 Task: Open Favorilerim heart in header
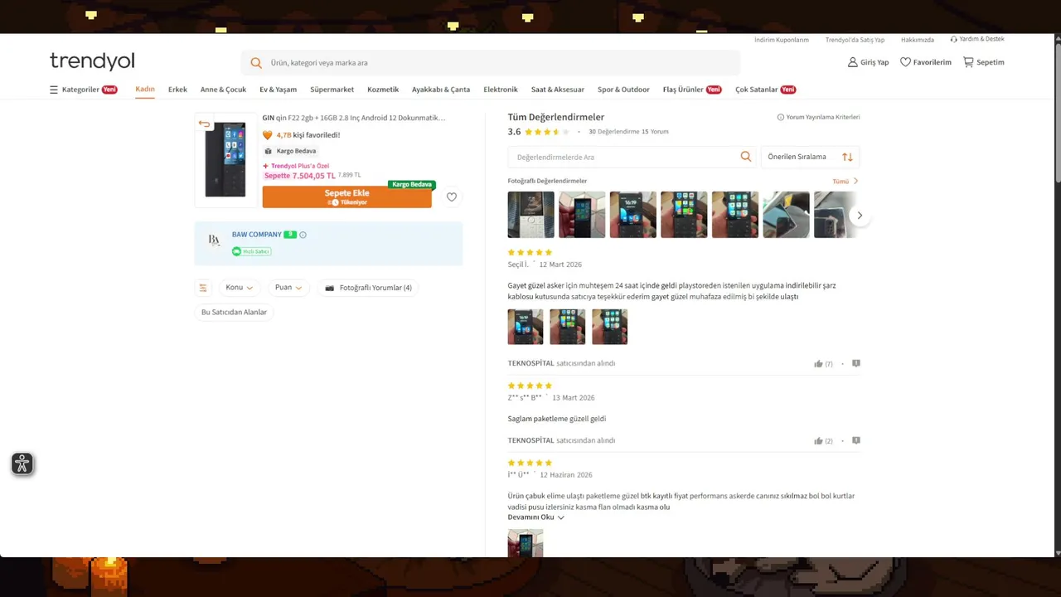coord(926,62)
